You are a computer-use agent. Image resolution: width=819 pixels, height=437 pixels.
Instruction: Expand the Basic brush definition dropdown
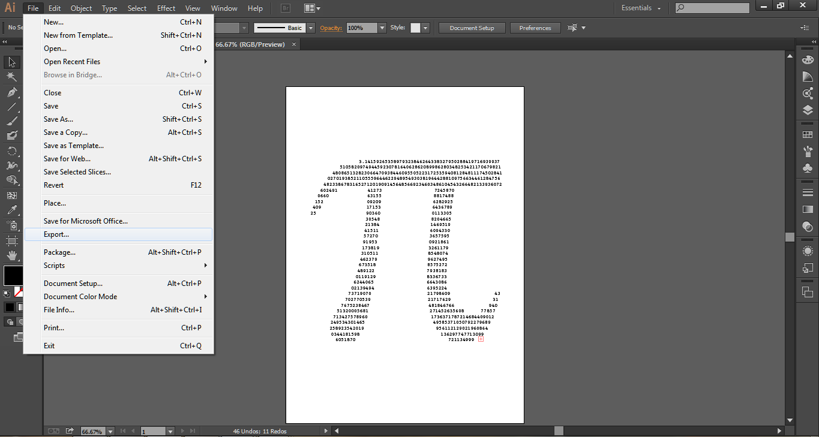[311, 28]
